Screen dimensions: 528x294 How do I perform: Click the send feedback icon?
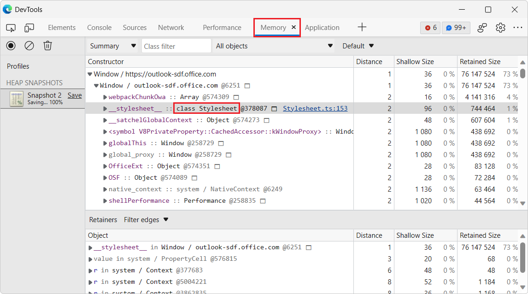tap(482, 28)
